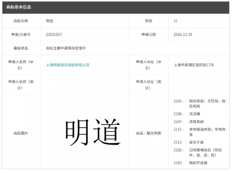Select goods item 2103 陶制平底锅
232x172 pixels.
[x=190, y=163]
